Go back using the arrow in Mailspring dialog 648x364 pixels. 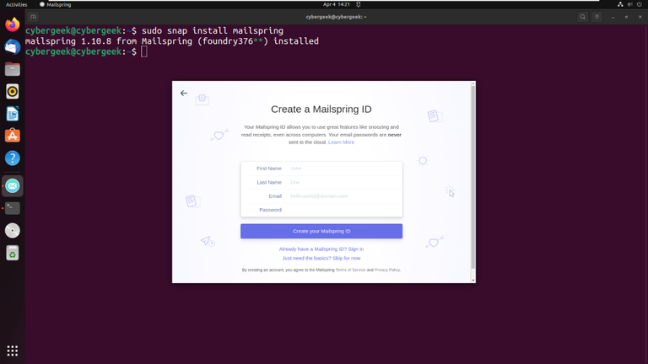click(184, 94)
